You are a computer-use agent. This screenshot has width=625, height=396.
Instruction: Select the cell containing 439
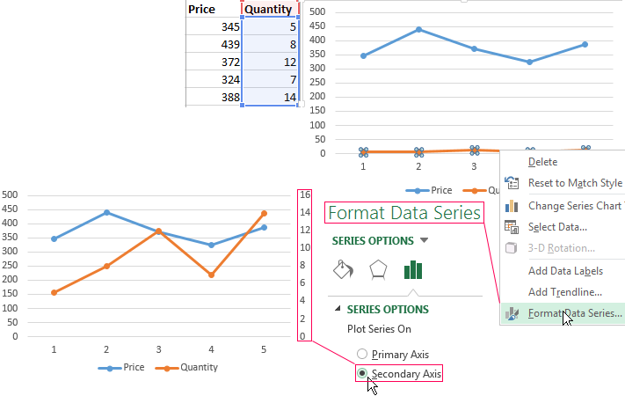[213, 46]
